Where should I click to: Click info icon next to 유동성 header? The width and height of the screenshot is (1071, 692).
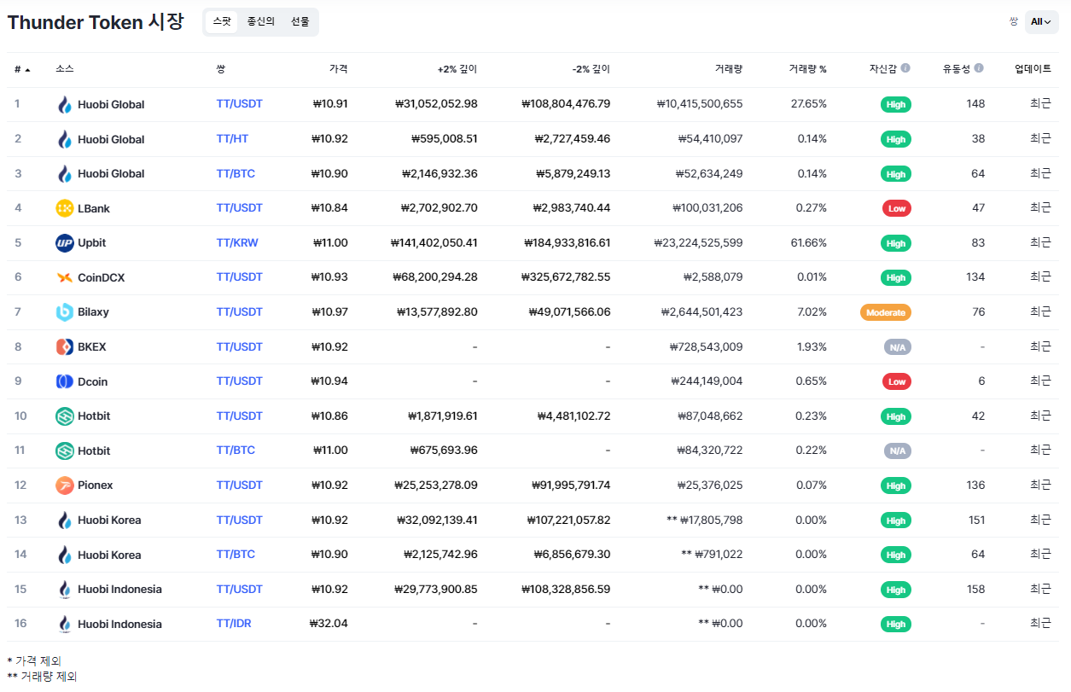point(979,68)
